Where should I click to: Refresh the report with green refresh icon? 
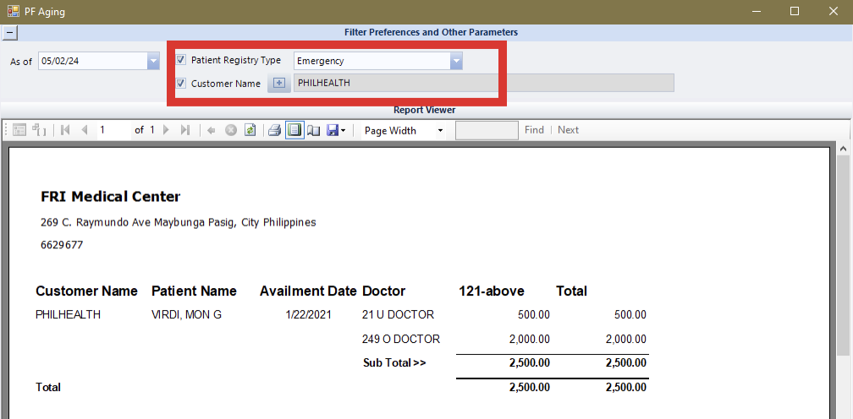coord(250,130)
